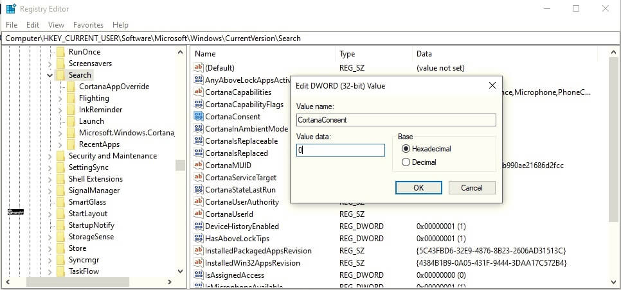Image resolution: width=621 pixels, height=290 pixels.
Task: Sort values by Data column header
Action: pos(505,54)
